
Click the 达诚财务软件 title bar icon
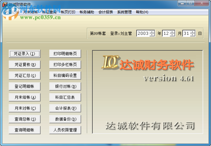(x=5, y=5)
